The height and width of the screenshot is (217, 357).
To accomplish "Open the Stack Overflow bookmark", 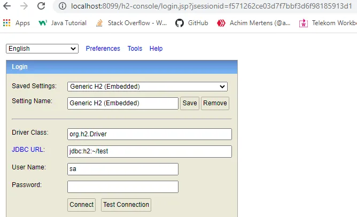I will pyautogui.click(x=131, y=23).
